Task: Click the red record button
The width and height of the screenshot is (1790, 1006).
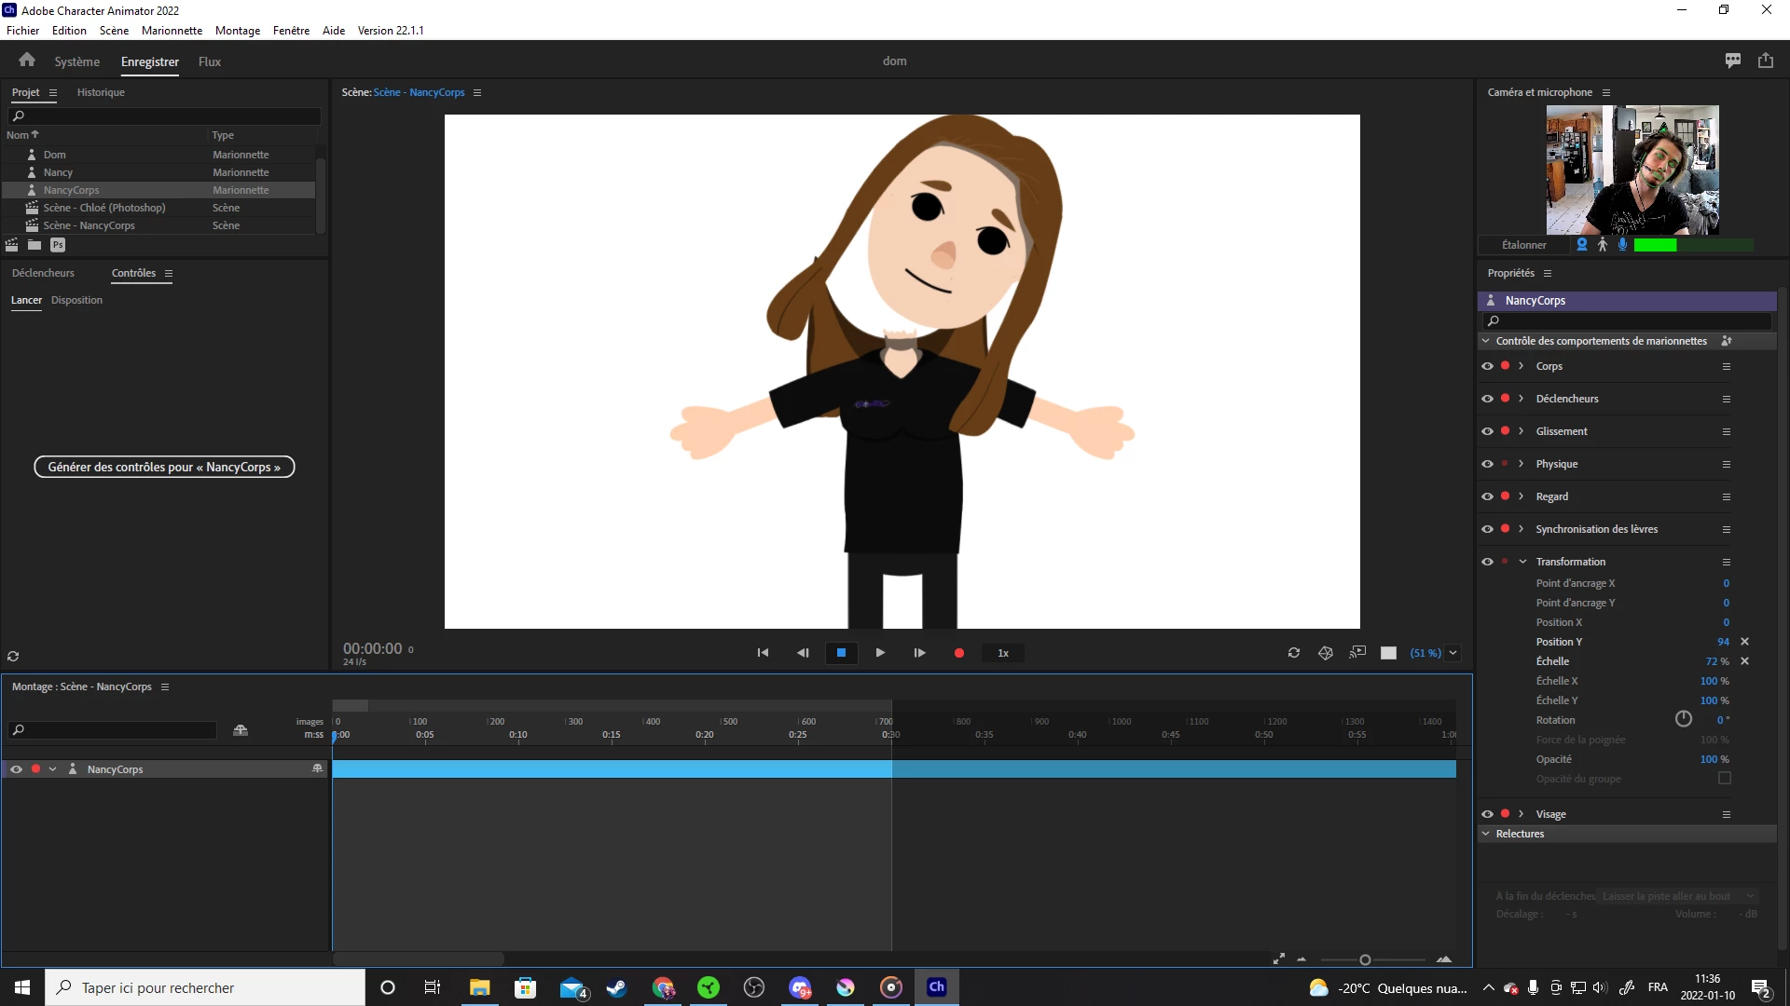Action: (958, 653)
